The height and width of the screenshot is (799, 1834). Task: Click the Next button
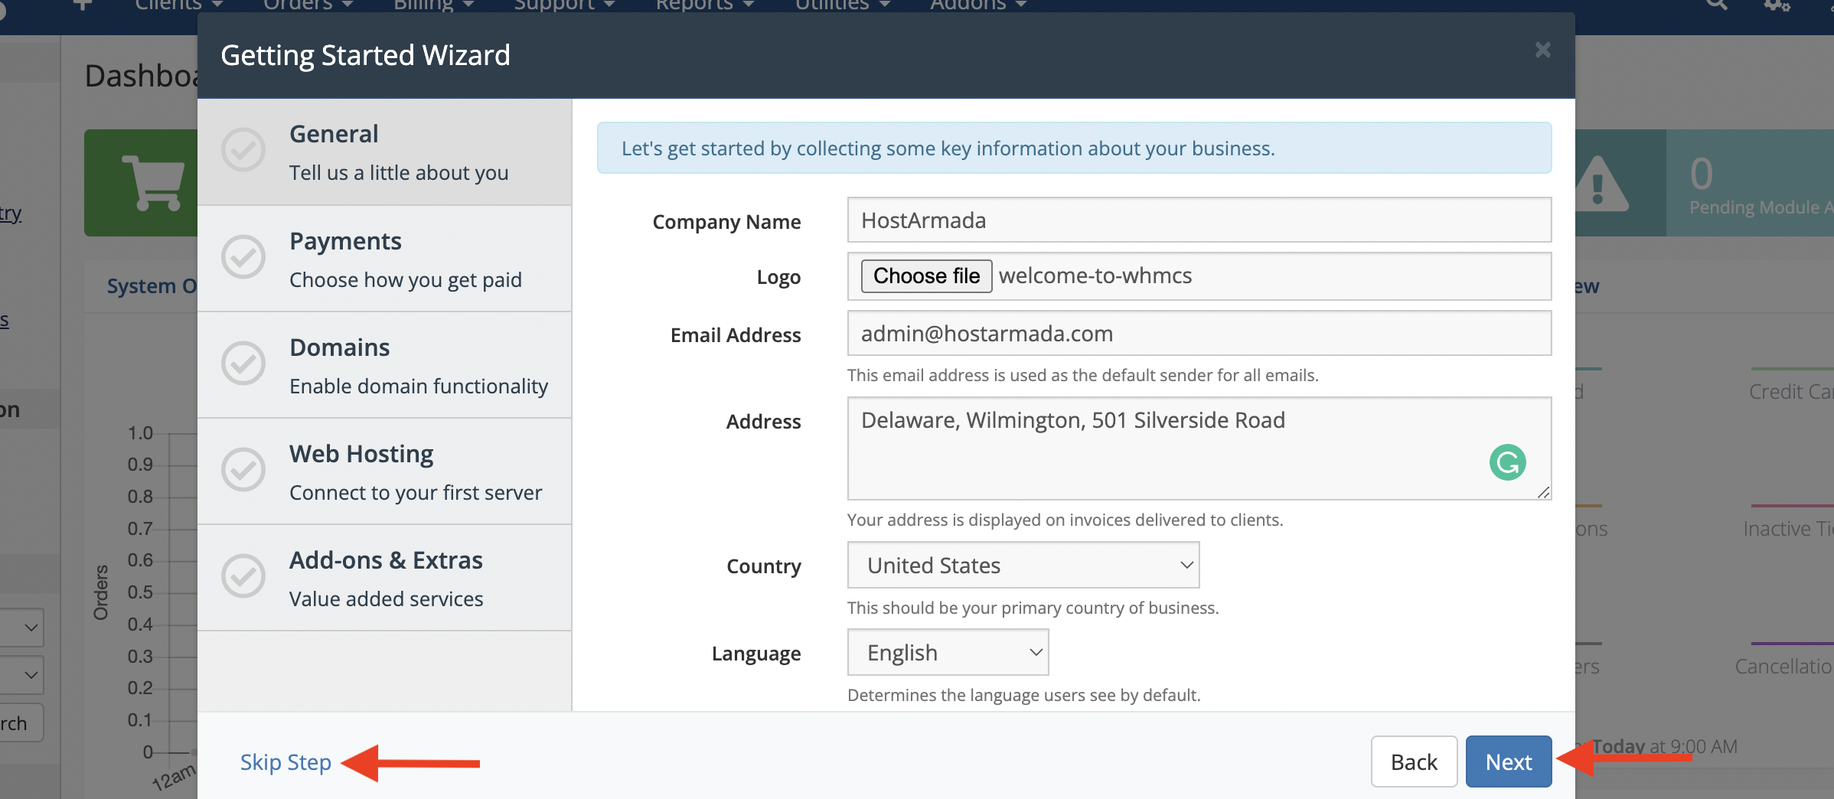(x=1508, y=761)
